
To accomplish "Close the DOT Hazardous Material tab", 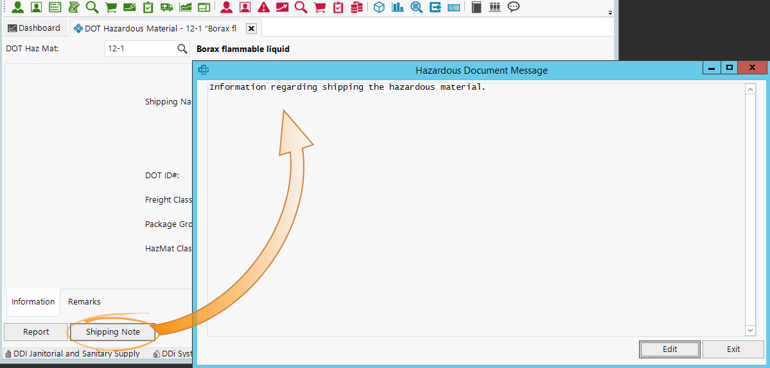I will click(252, 28).
